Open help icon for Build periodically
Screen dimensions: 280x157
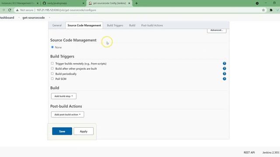pyautogui.click(x=224, y=74)
